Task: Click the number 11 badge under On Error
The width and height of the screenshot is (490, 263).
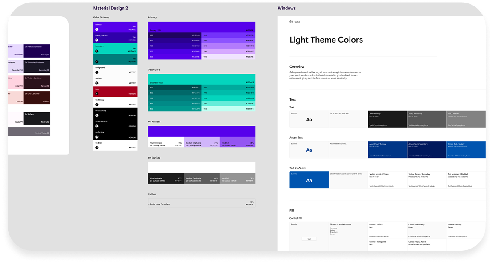Action: coord(96,147)
